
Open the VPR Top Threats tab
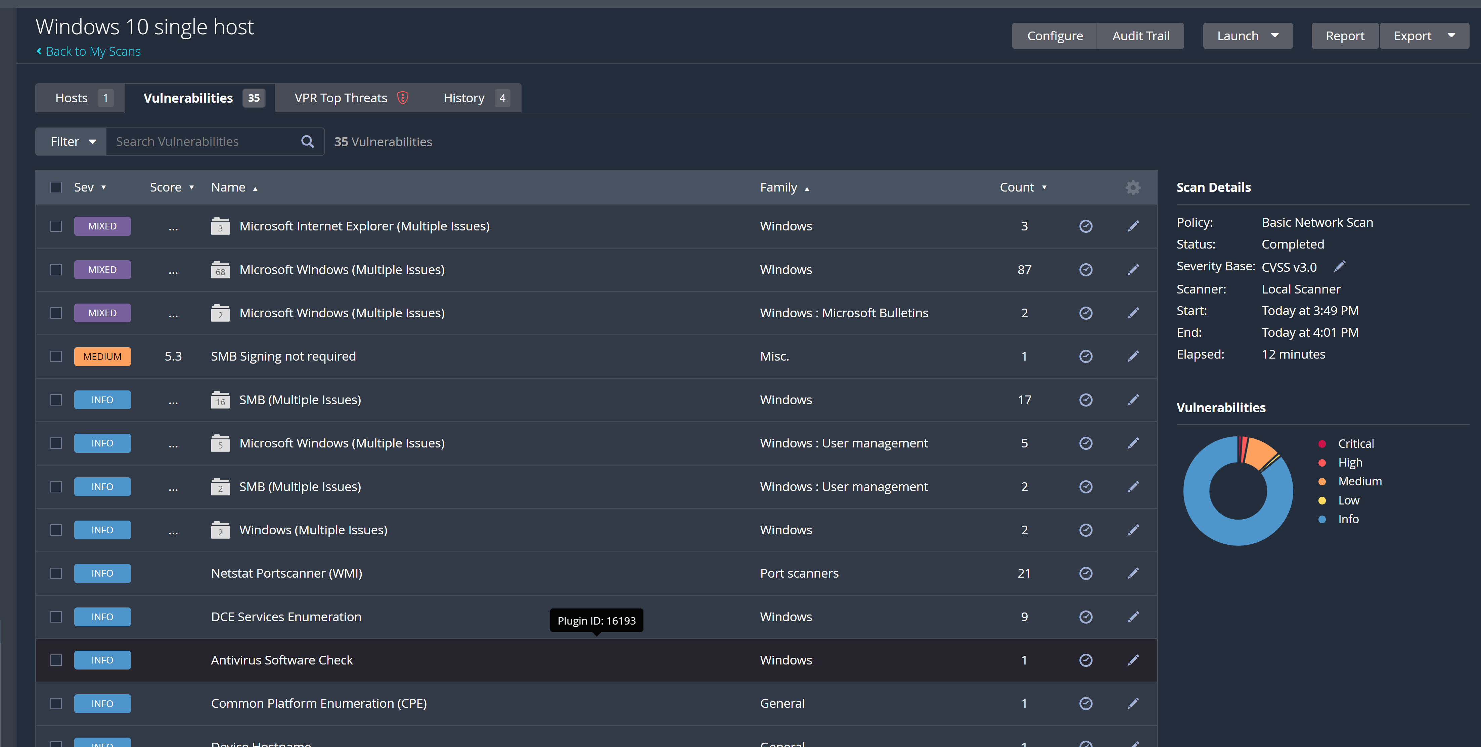[351, 98]
